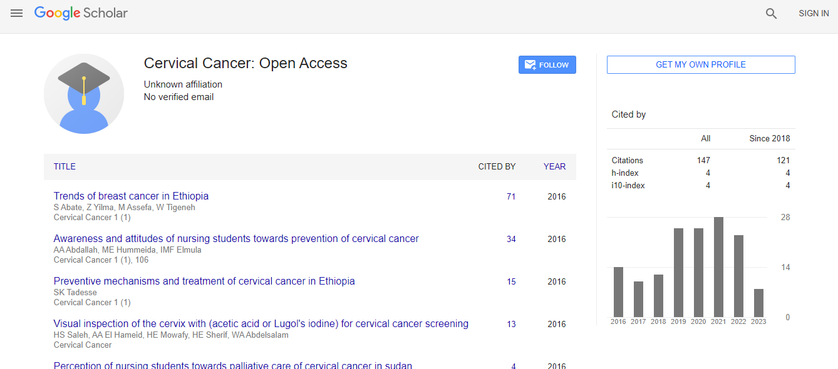Open the nursing students awareness article

(x=236, y=238)
